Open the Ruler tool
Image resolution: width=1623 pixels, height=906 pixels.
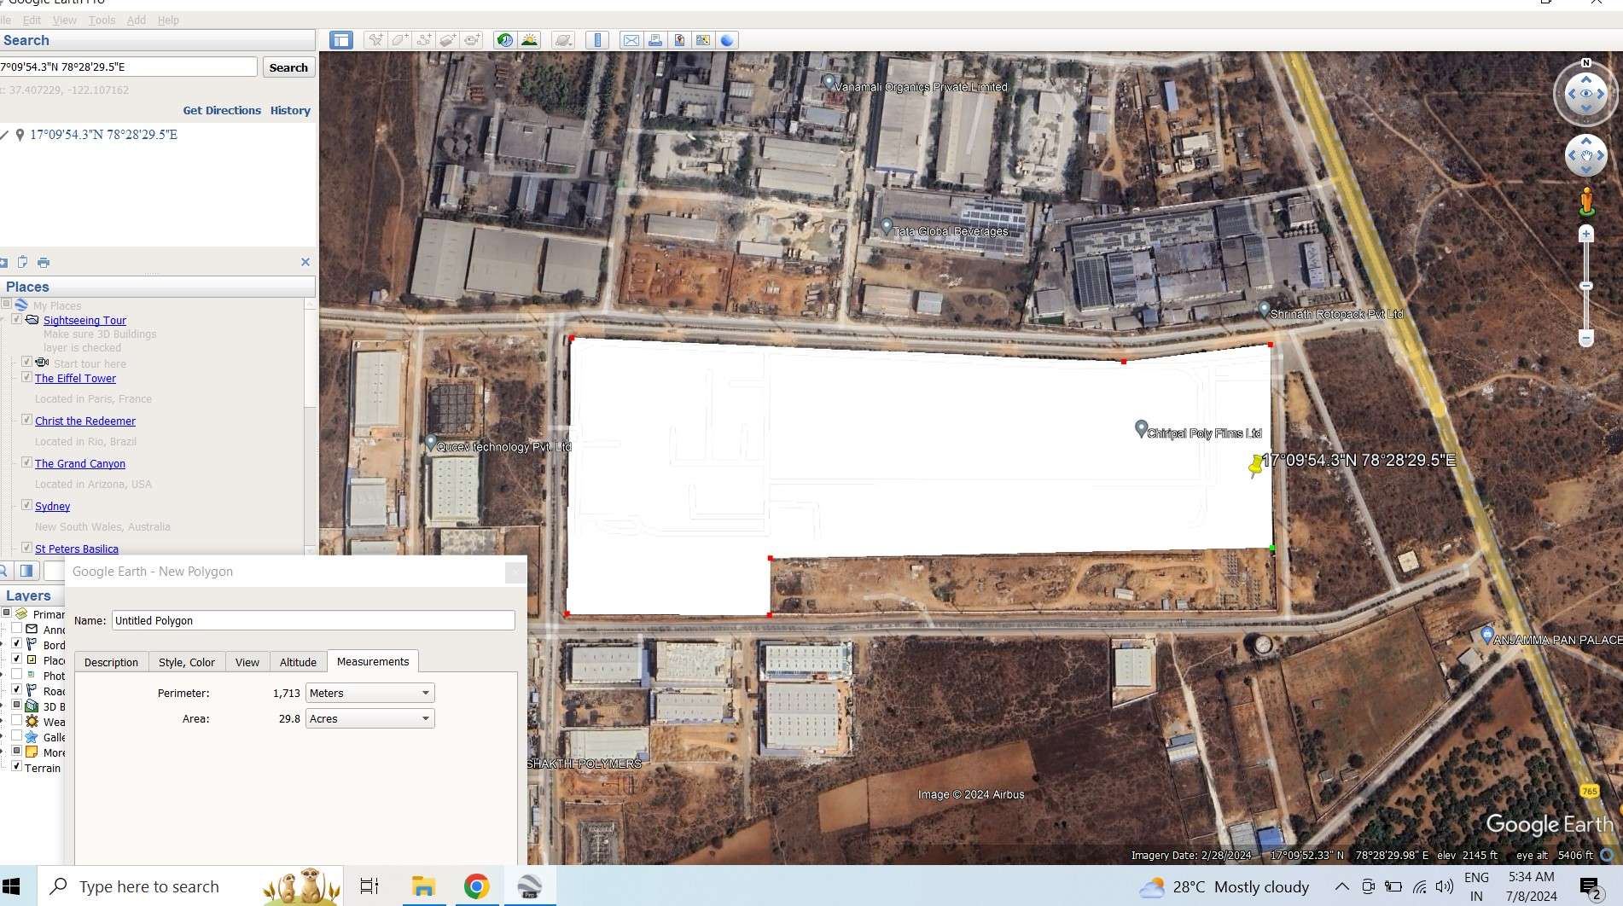click(x=597, y=40)
